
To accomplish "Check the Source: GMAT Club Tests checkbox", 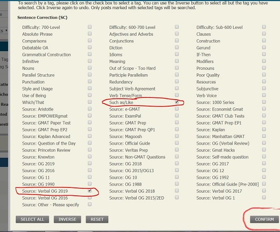I will 264,115.
